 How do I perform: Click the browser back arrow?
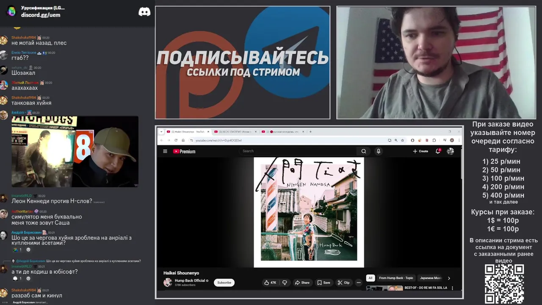point(161,140)
